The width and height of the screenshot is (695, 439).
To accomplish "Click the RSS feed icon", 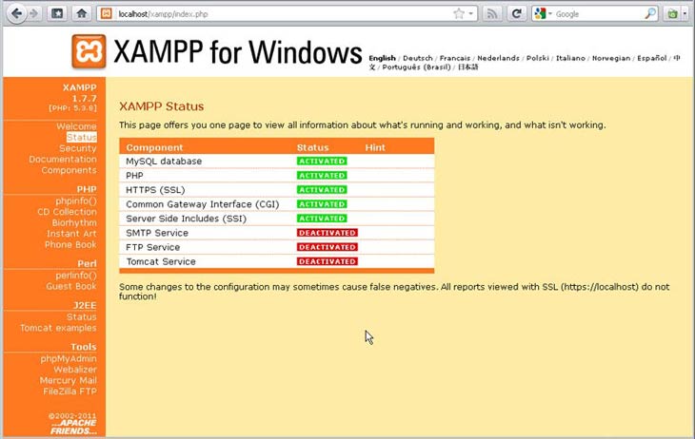I will point(492,13).
